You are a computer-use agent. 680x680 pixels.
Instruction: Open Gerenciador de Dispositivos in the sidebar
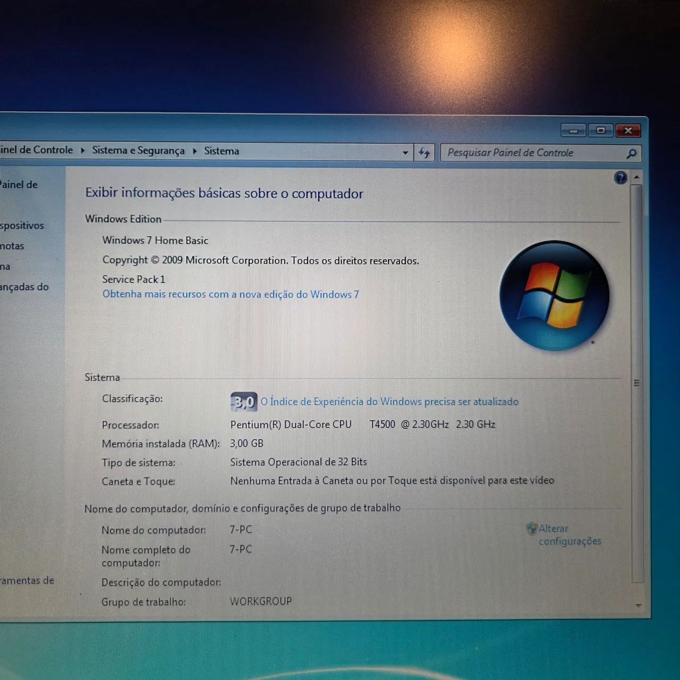pos(21,225)
